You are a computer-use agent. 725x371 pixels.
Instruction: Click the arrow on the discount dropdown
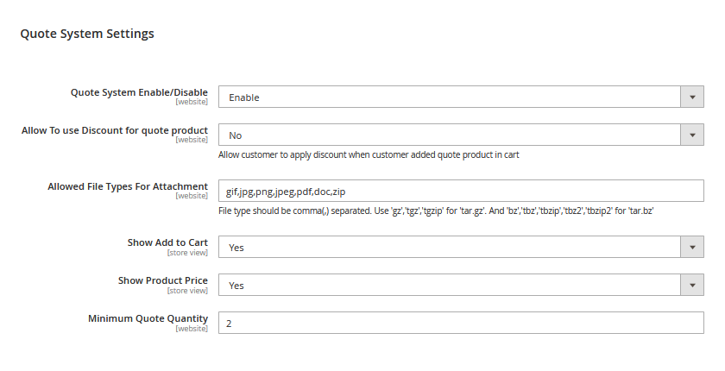692,135
